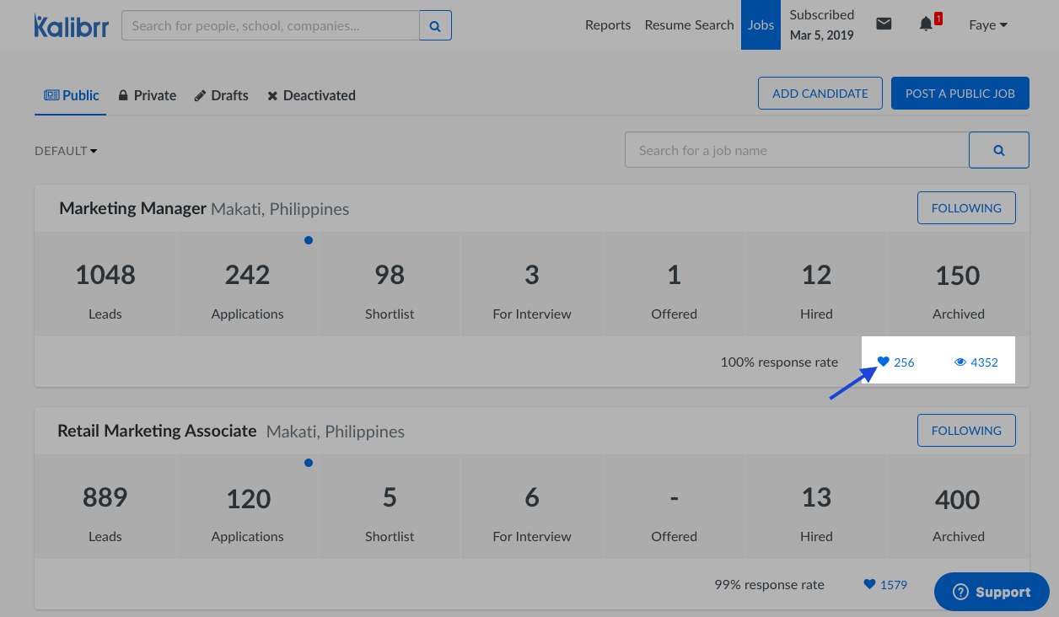Click the top search magnifier icon
This screenshot has width=1059, height=617.
(x=435, y=26)
